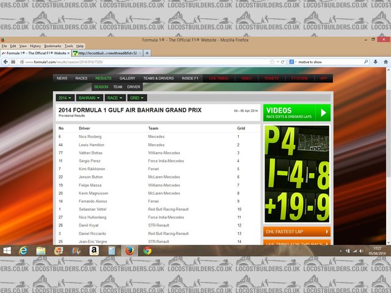Viewport: 391px width, 293px height.
Task: Select the DRIVER results sub-tab
Action: coord(134,87)
